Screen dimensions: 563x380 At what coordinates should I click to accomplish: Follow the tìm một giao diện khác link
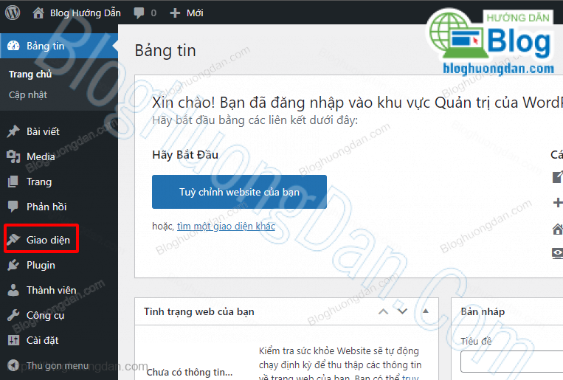226,227
